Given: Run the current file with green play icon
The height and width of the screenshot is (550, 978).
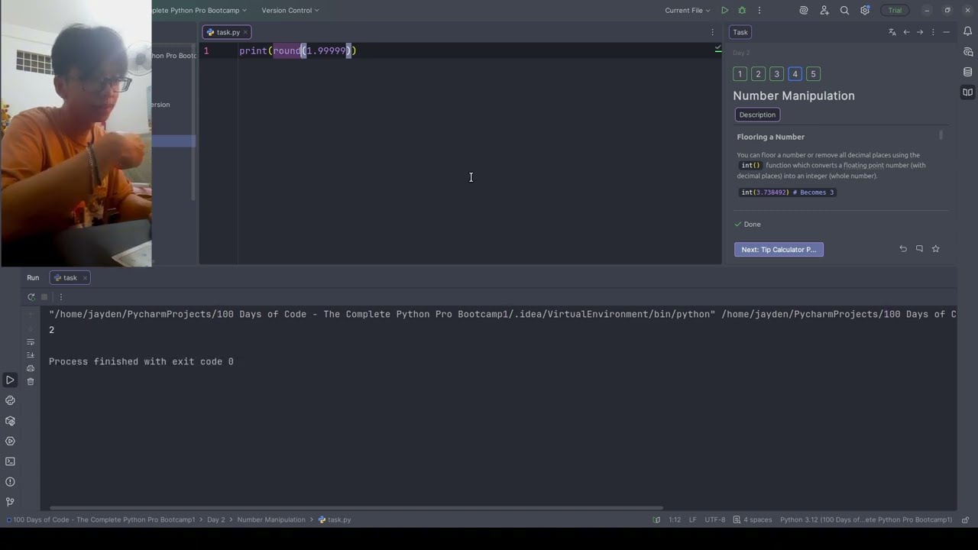Looking at the screenshot, I should pyautogui.click(x=724, y=11).
